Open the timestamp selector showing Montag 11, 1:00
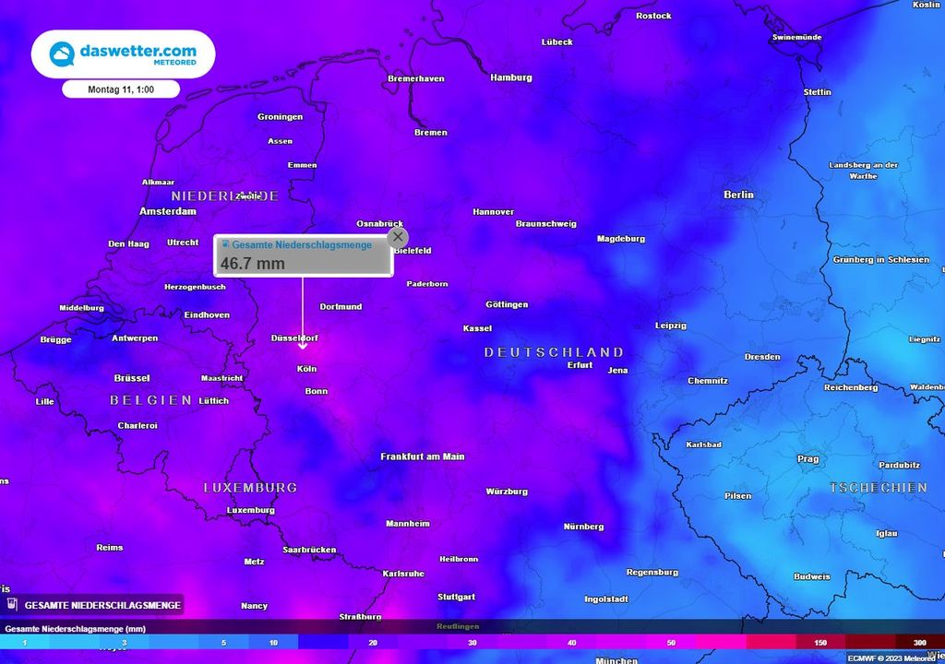The image size is (945, 664). coord(121,89)
